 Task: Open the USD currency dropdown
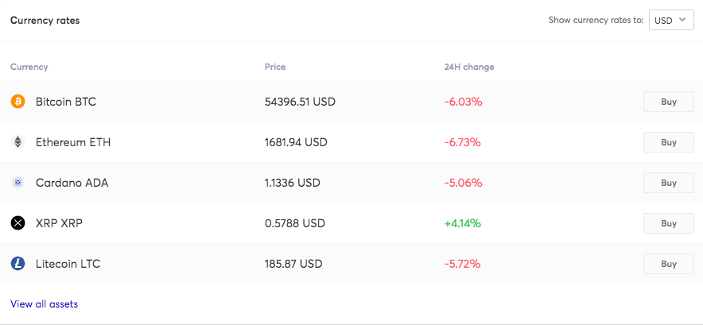pyautogui.click(x=671, y=21)
